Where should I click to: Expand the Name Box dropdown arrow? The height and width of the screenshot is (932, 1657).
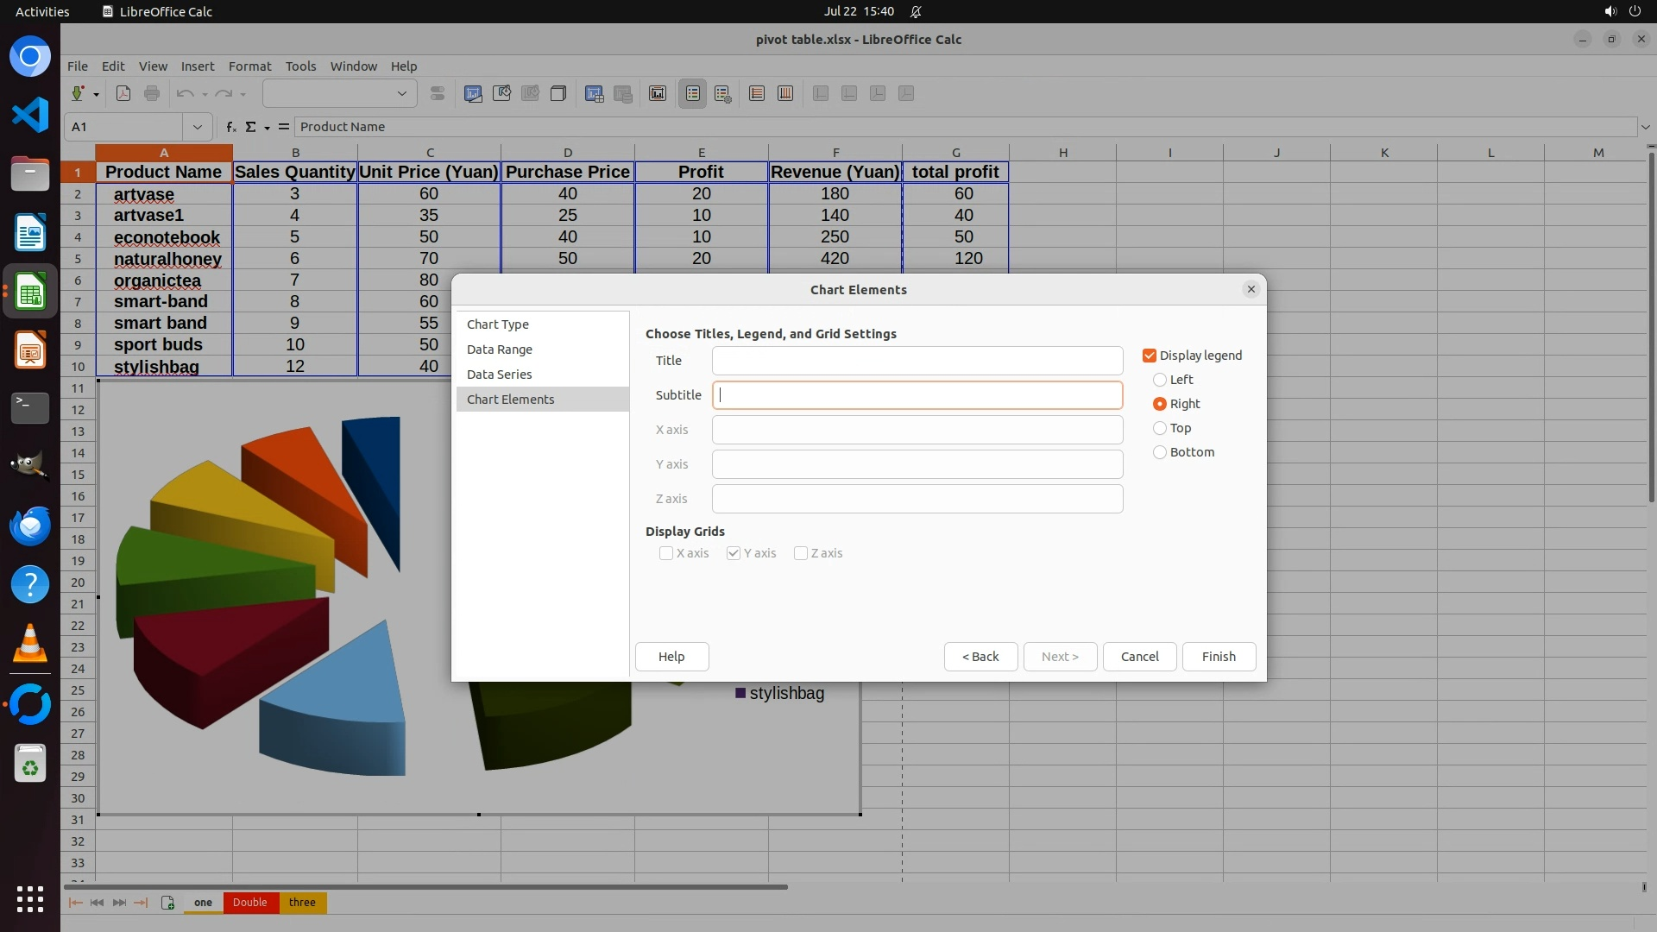tap(198, 127)
